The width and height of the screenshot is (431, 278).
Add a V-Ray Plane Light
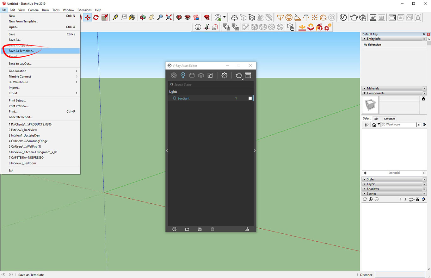pos(280,17)
